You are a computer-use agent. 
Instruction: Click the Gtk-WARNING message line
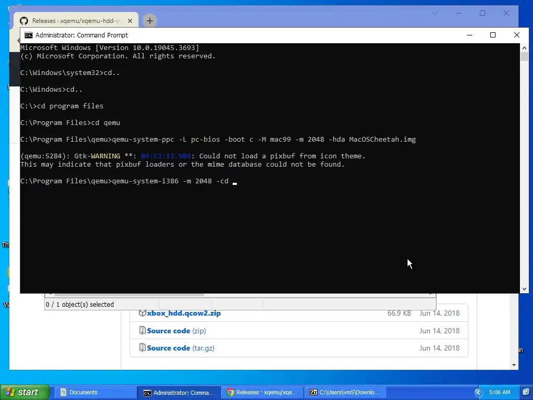point(193,156)
